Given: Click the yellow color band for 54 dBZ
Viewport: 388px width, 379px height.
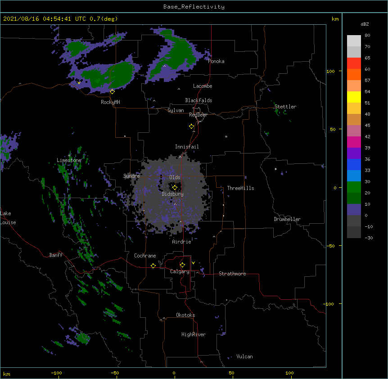Looking at the screenshot, I should click(354, 97).
